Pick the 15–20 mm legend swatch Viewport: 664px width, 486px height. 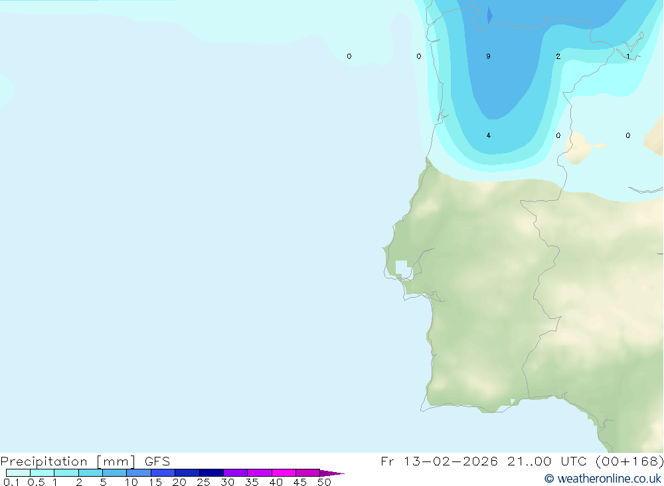(x=163, y=473)
